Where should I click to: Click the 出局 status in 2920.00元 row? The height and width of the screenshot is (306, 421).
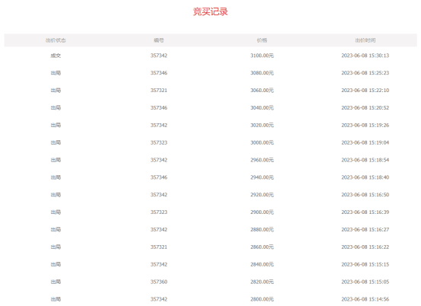[55, 195]
